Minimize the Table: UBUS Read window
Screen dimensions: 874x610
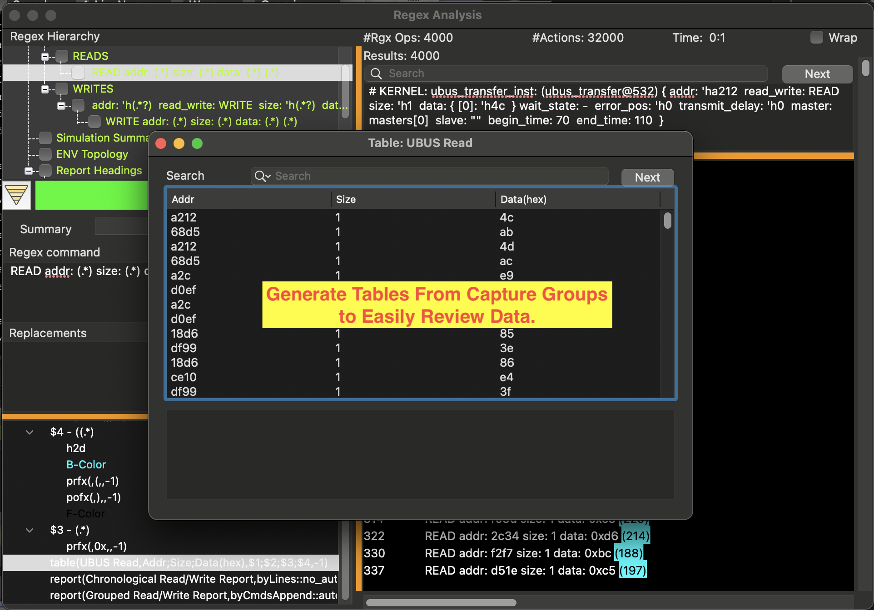tap(179, 143)
